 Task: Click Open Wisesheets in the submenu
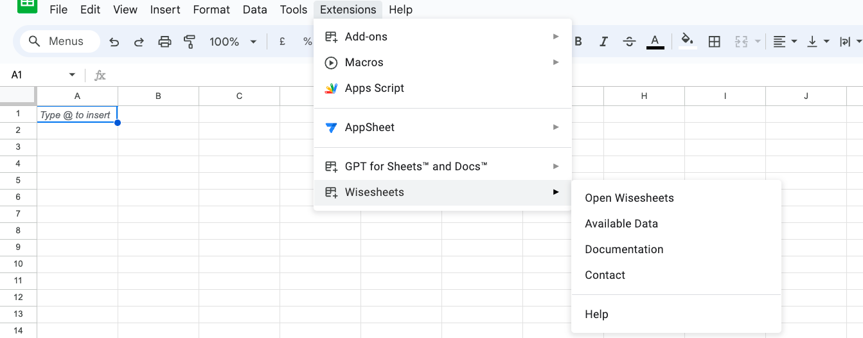(629, 198)
